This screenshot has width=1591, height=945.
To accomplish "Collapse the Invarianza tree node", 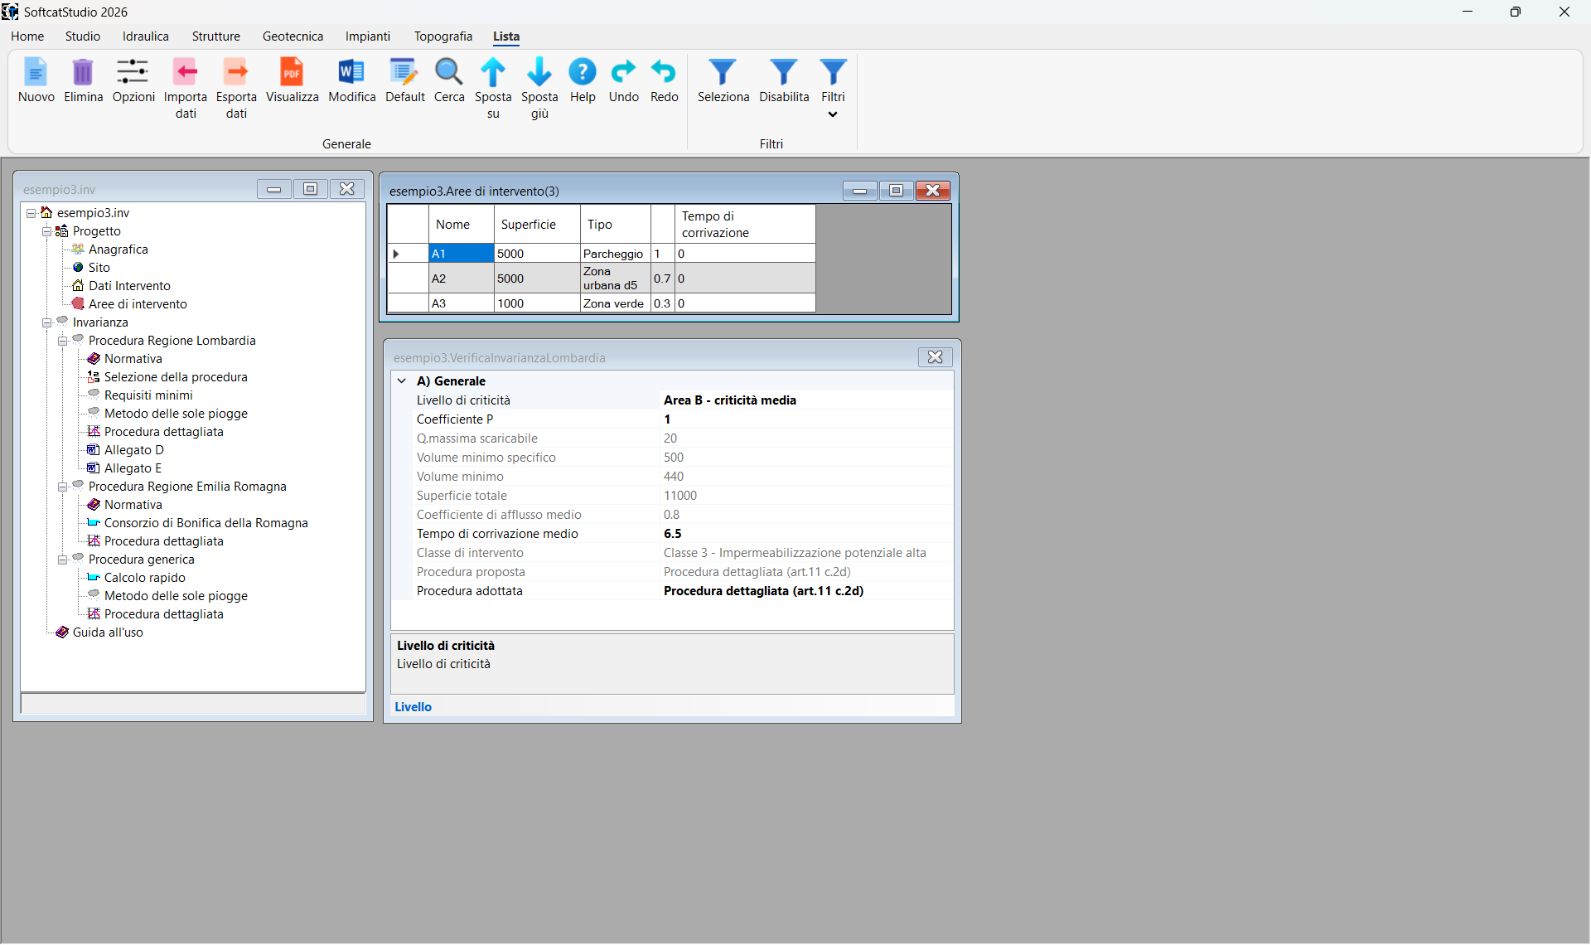I will pos(46,322).
